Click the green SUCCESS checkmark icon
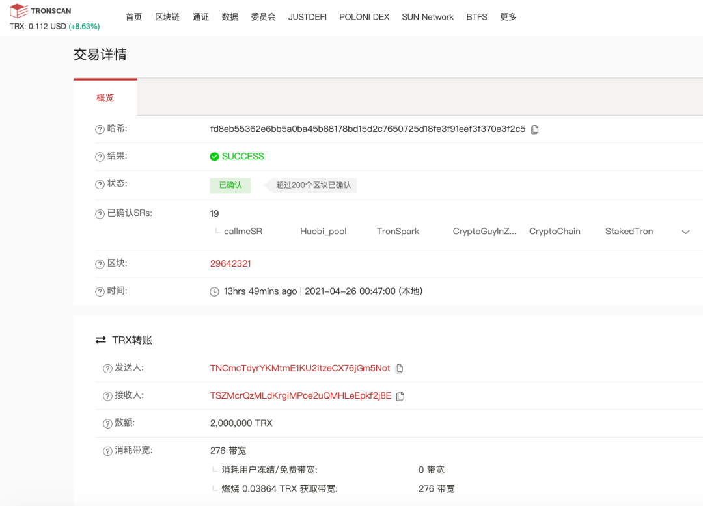 point(214,156)
